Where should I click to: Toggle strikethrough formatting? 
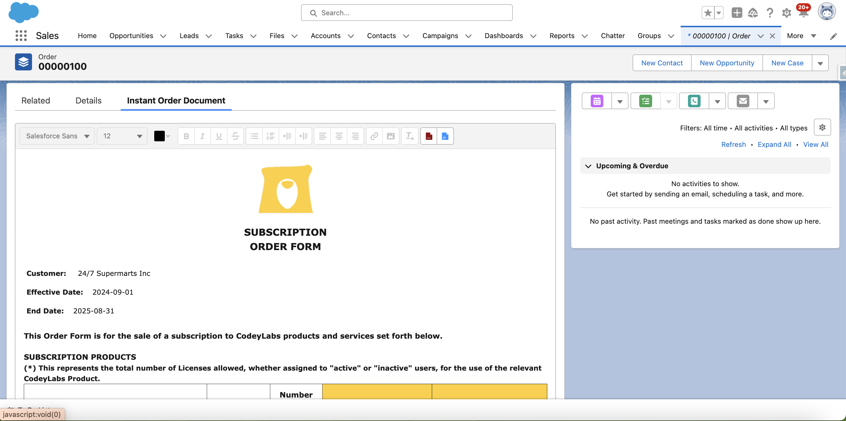pos(235,136)
